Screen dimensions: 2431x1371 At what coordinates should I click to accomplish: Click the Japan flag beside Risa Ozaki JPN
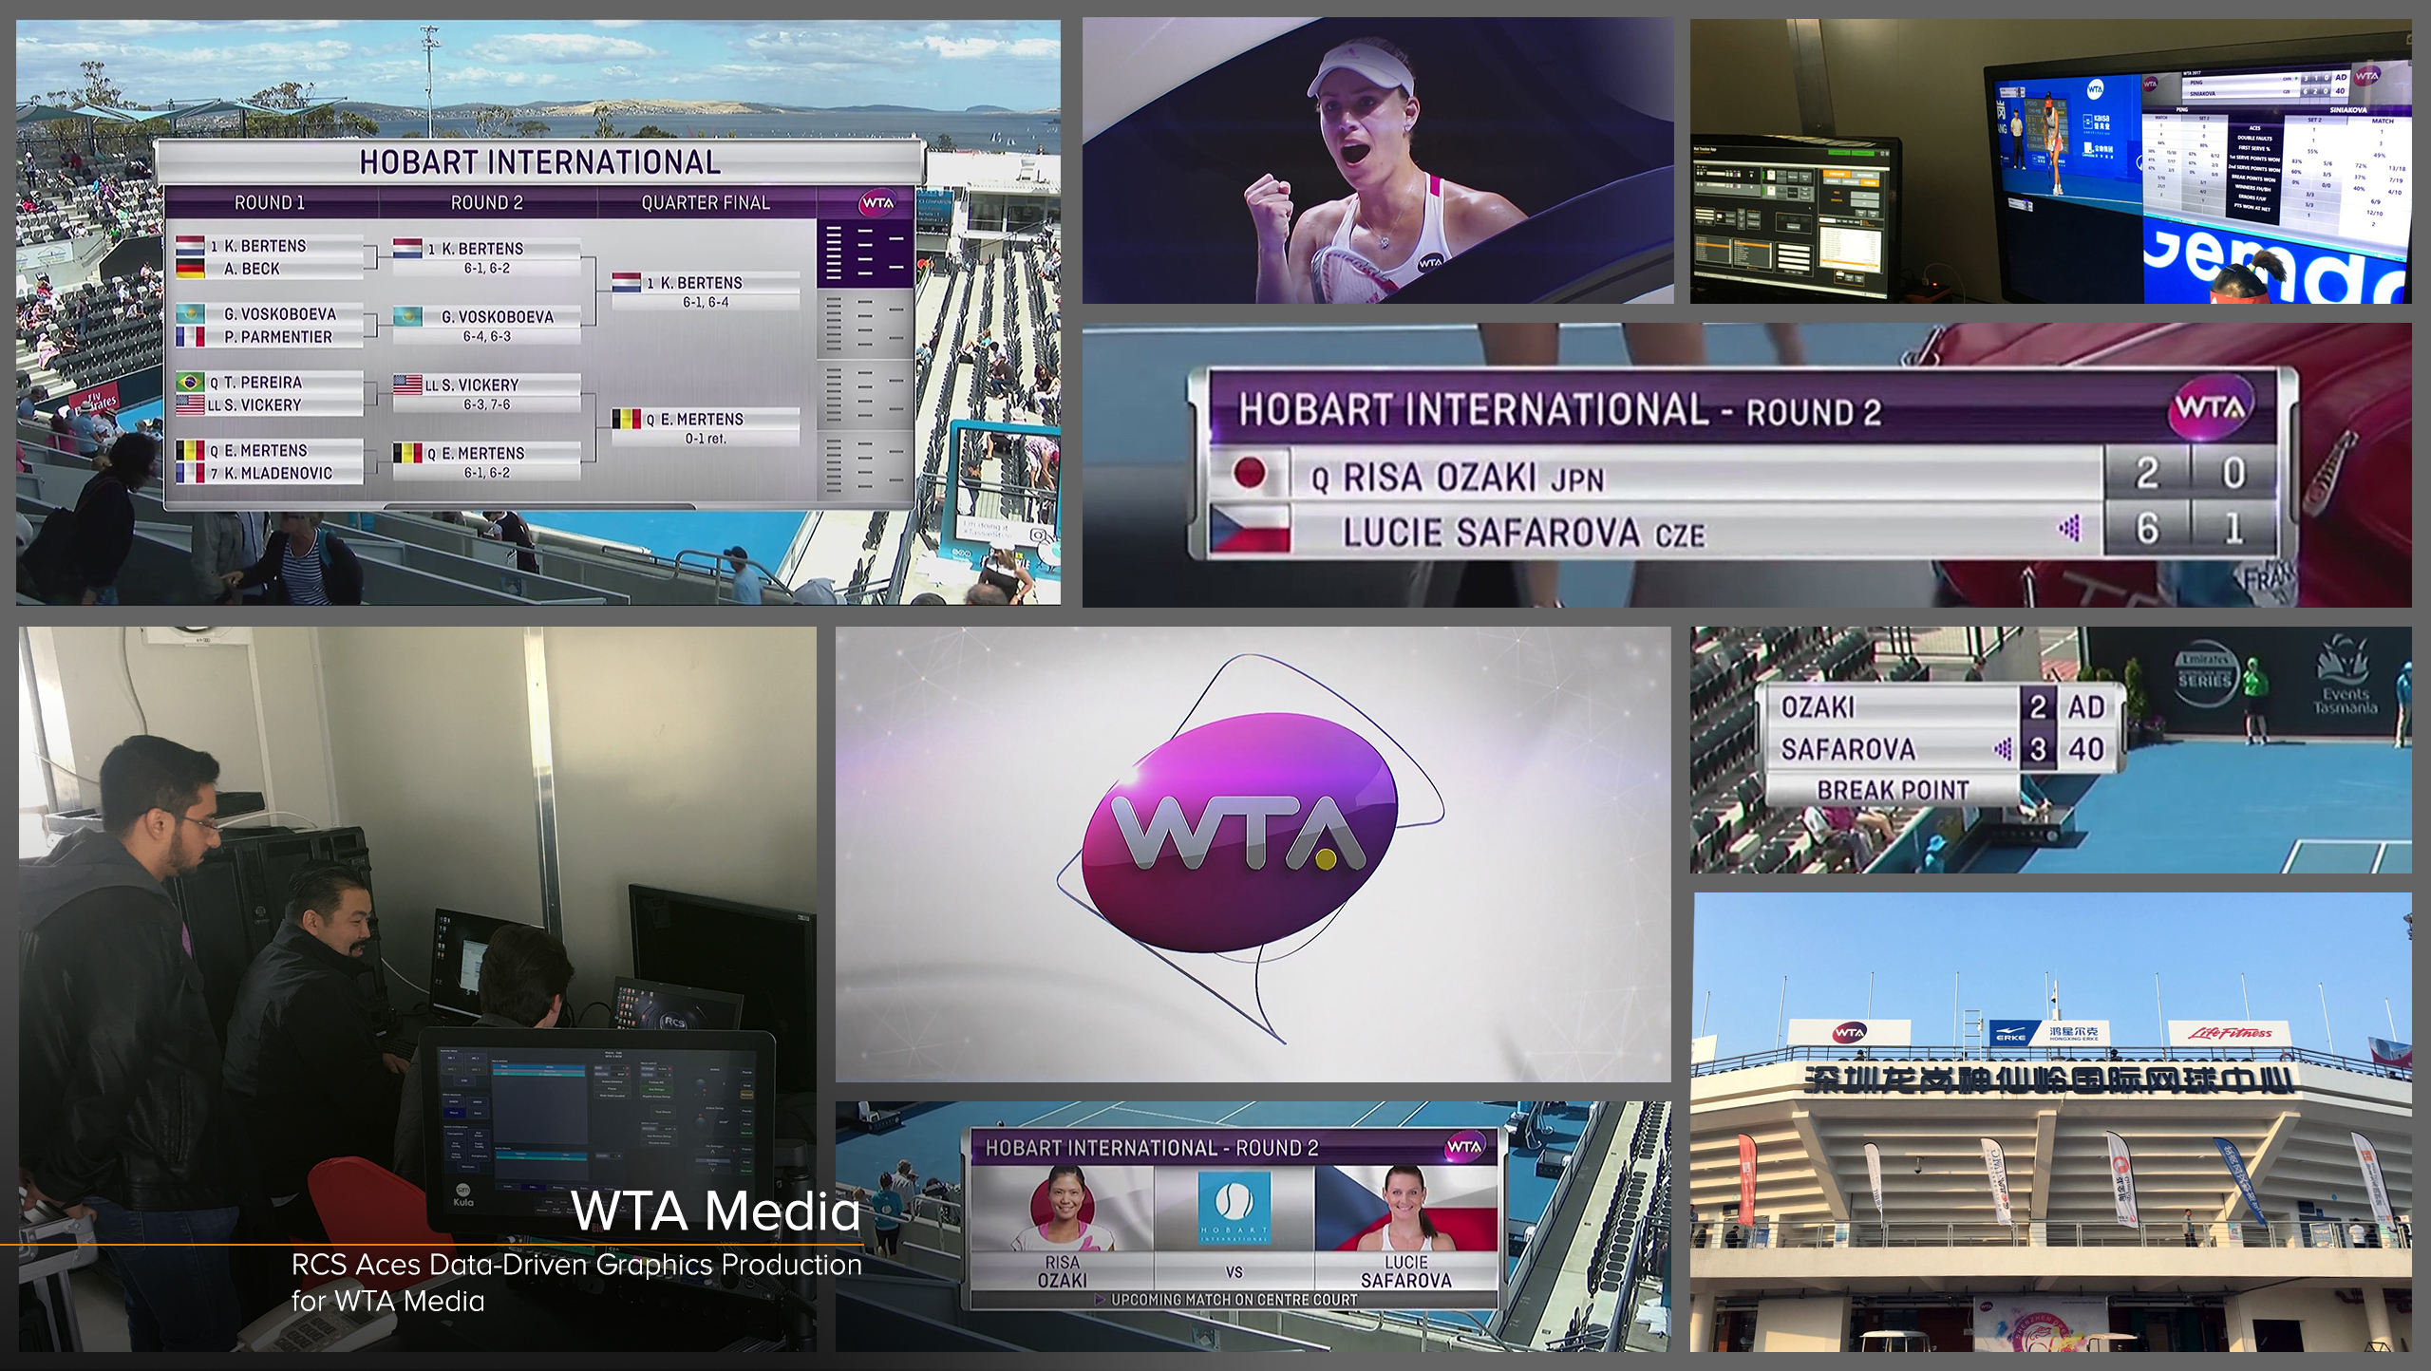[1250, 474]
